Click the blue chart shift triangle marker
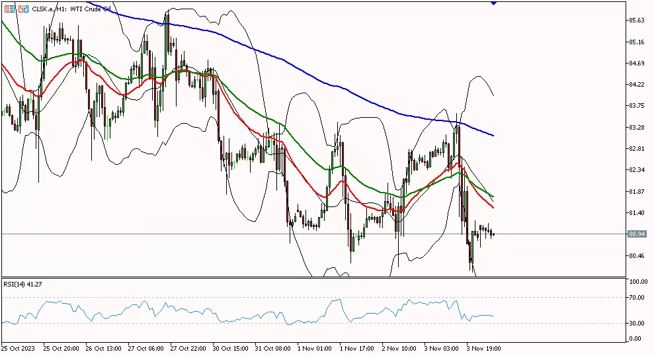The image size is (654, 356). [x=494, y=3]
